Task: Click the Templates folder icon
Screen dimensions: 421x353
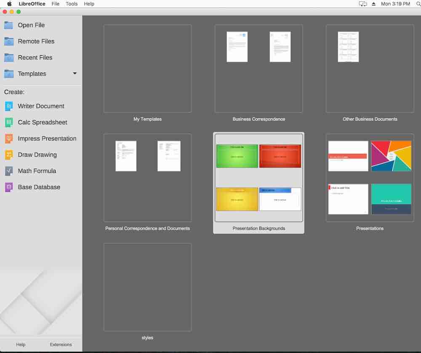Action: pyautogui.click(x=8, y=74)
